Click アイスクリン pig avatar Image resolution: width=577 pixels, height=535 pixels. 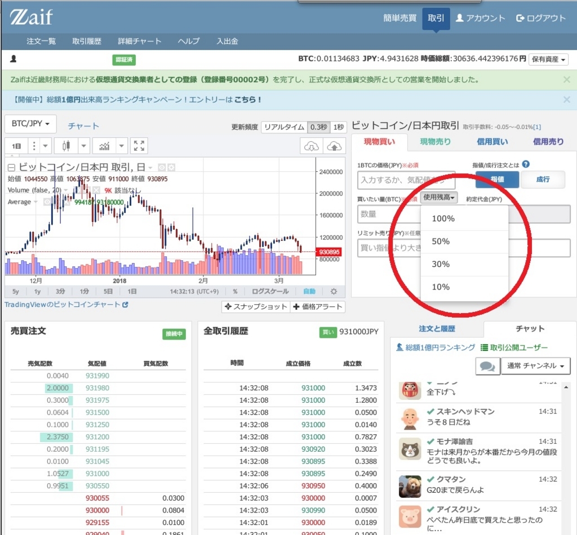coord(410,516)
